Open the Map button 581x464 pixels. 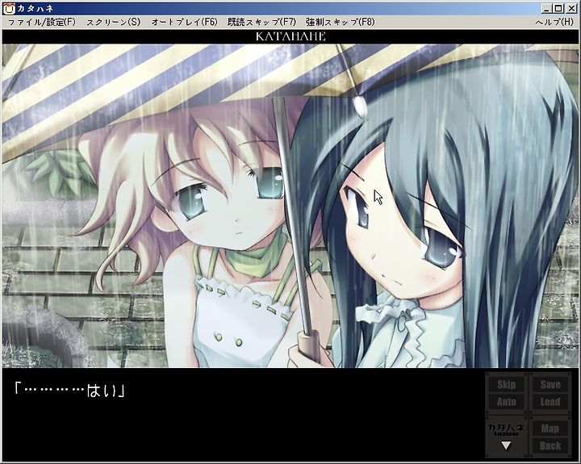point(550,428)
